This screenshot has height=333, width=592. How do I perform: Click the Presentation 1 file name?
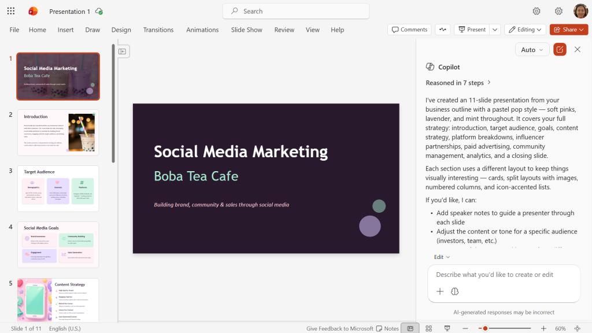coord(69,12)
